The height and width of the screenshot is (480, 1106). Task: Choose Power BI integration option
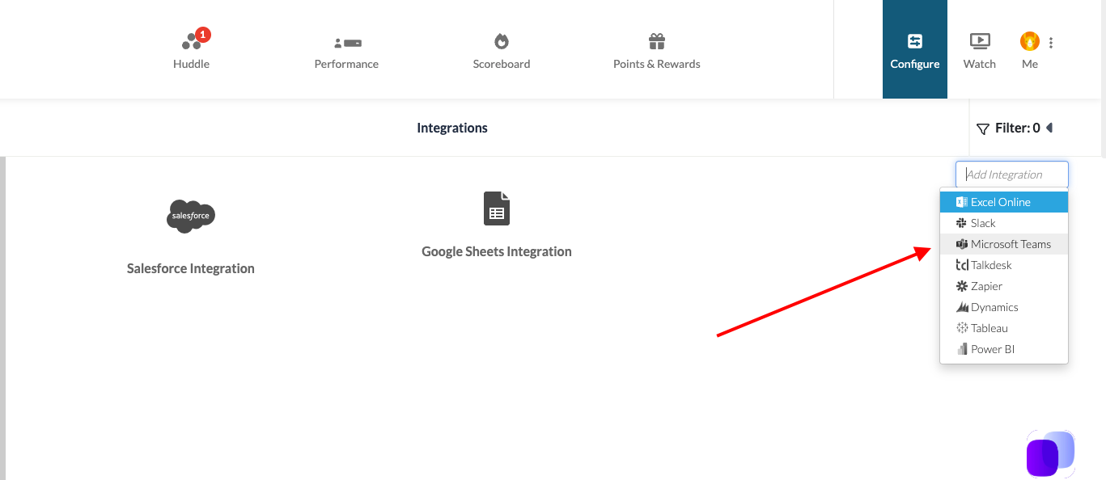click(1004, 349)
